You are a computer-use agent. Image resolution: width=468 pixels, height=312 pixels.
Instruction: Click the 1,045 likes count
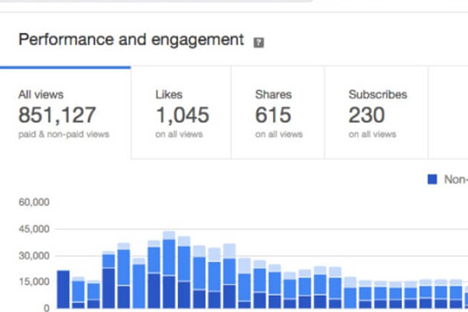pos(182,115)
